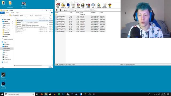Select the GeForce Experience desktop icon

coord(3,76)
